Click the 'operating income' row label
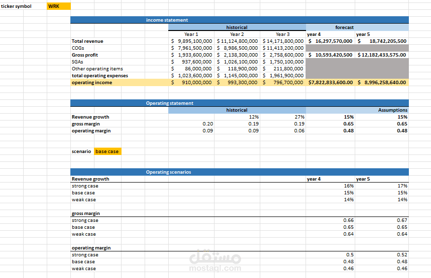This screenshot has width=431, height=278. coord(92,82)
